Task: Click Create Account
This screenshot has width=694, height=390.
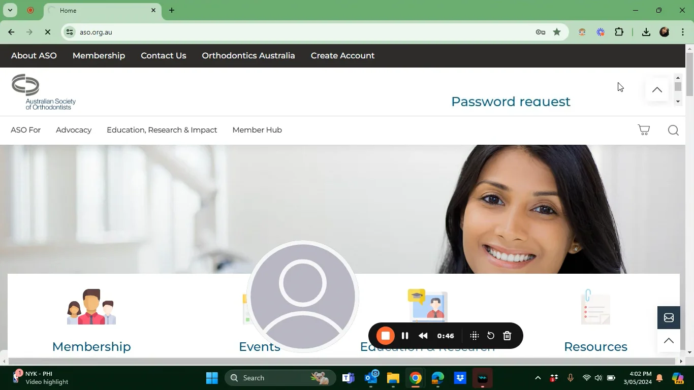Action: tap(342, 56)
